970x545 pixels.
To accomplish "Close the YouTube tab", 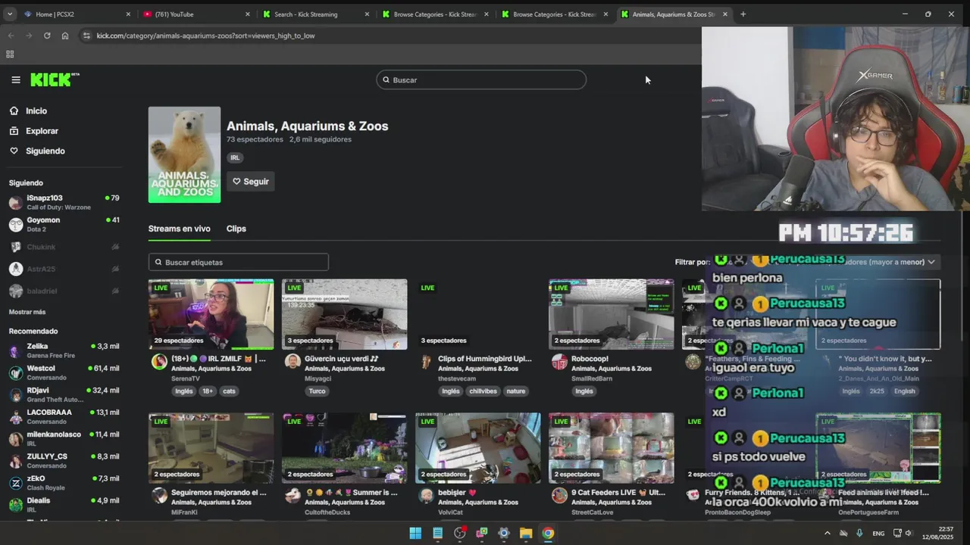I will (x=248, y=14).
